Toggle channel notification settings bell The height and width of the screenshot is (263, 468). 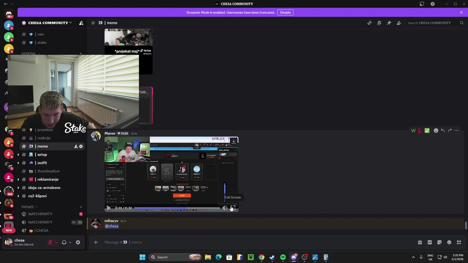(x=379, y=23)
